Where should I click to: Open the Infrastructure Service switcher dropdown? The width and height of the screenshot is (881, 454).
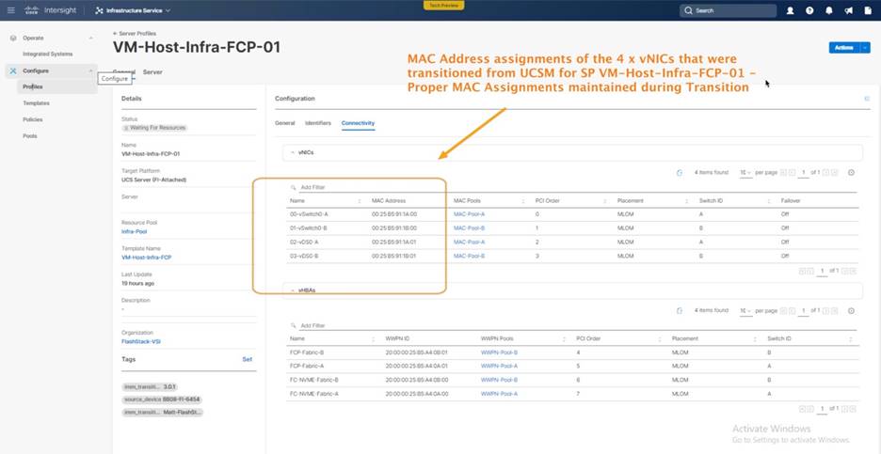tap(133, 10)
